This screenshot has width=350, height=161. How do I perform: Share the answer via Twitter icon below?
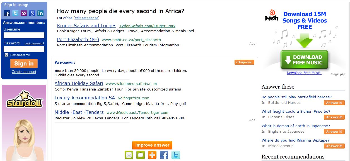pos(176,155)
